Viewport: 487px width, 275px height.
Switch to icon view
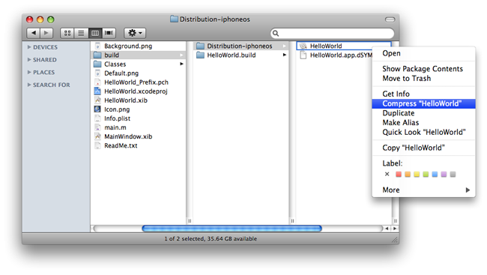(x=67, y=33)
